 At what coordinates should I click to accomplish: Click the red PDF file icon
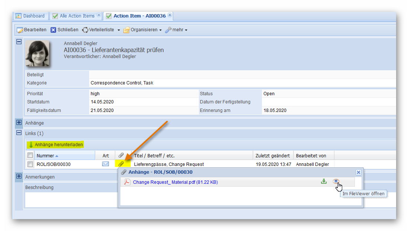[x=127, y=182]
